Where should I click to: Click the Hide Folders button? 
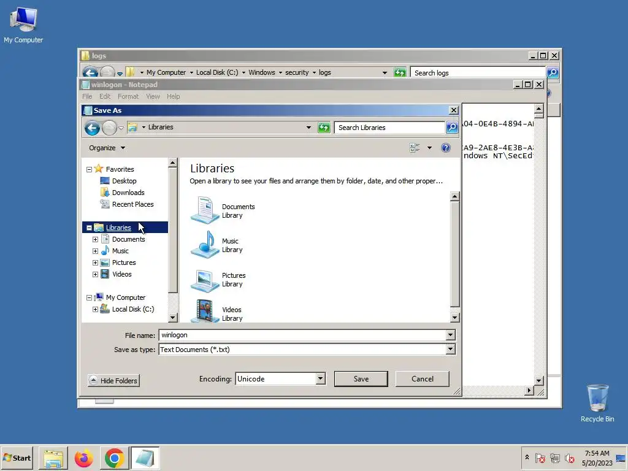pyautogui.click(x=113, y=380)
